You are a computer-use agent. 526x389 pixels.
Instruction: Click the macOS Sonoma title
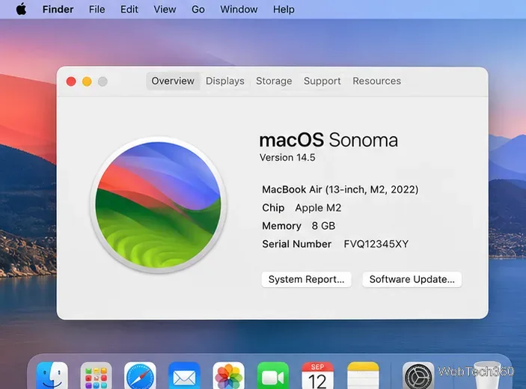pos(328,140)
